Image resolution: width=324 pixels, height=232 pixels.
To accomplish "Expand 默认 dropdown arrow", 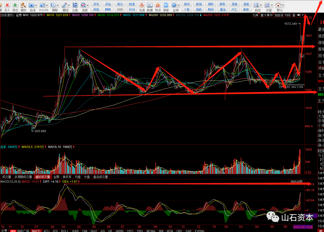I will click(x=282, y=5).
